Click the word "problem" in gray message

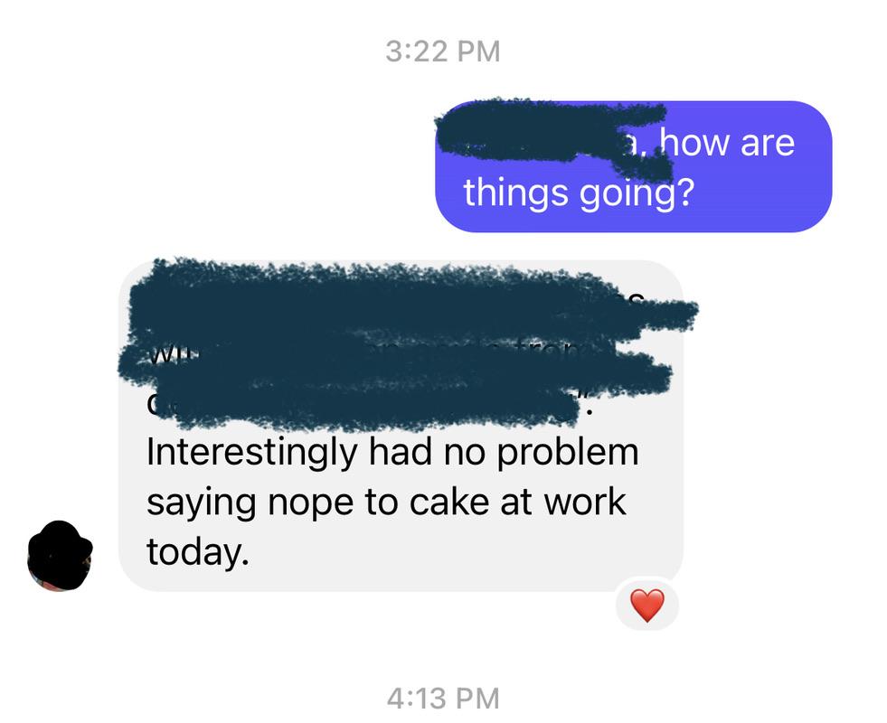click(x=568, y=454)
